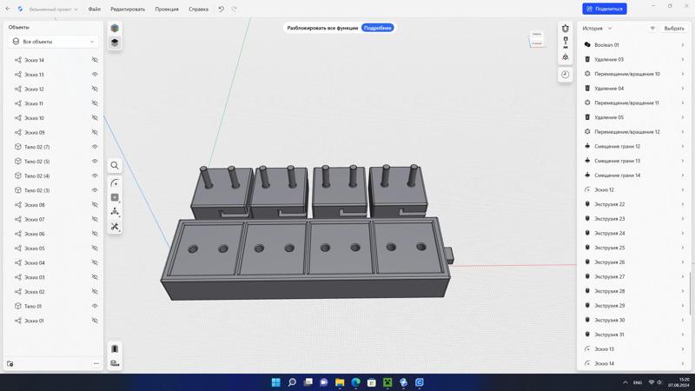
Task: Select Эскиз 08 in the objects list
Action: pos(53,205)
